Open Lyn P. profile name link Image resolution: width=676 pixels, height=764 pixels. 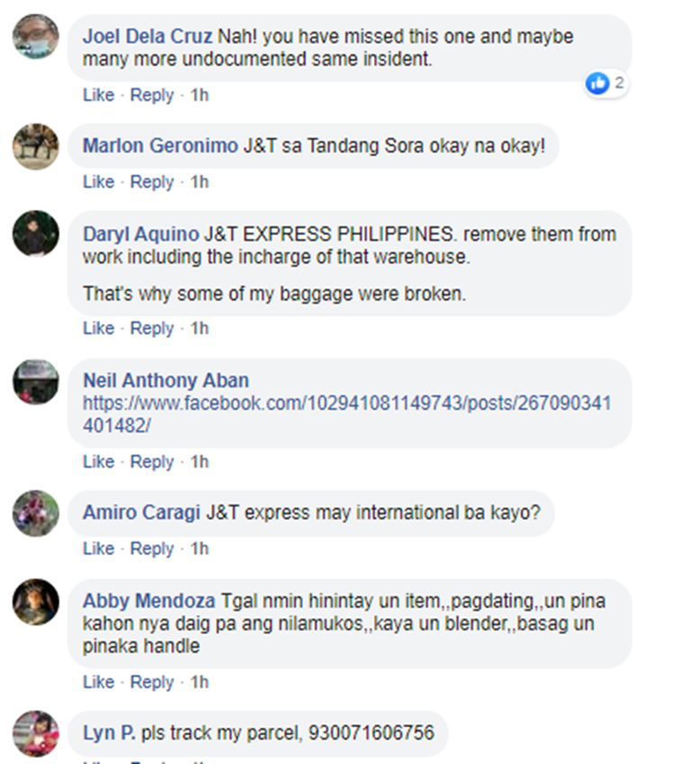109,732
